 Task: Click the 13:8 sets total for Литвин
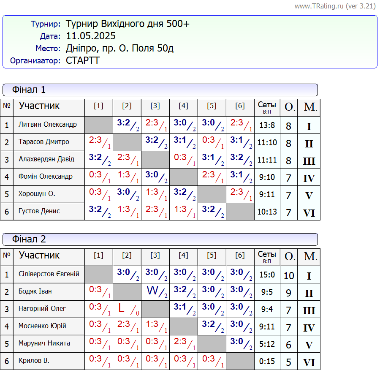click(x=267, y=125)
